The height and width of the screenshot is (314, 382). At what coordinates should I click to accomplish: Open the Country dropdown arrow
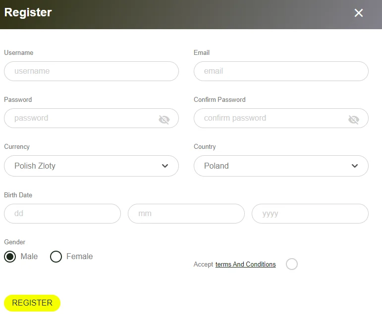(355, 166)
